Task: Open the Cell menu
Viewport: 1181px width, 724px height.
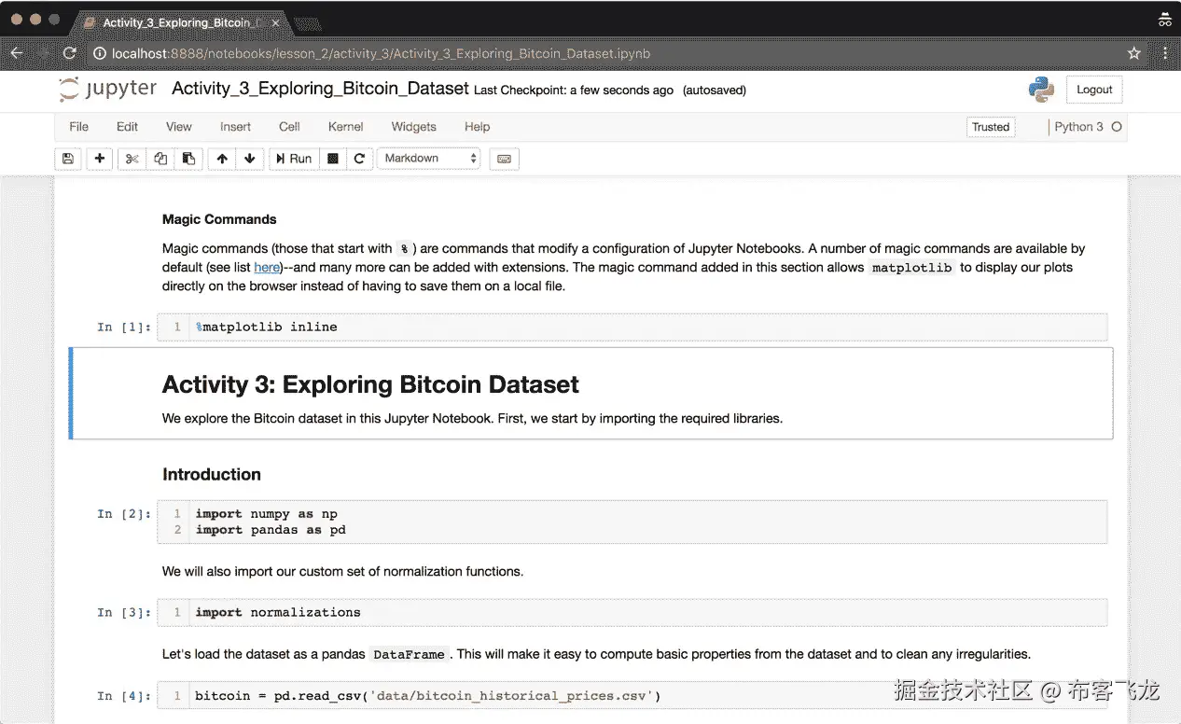Action: coord(289,127)
